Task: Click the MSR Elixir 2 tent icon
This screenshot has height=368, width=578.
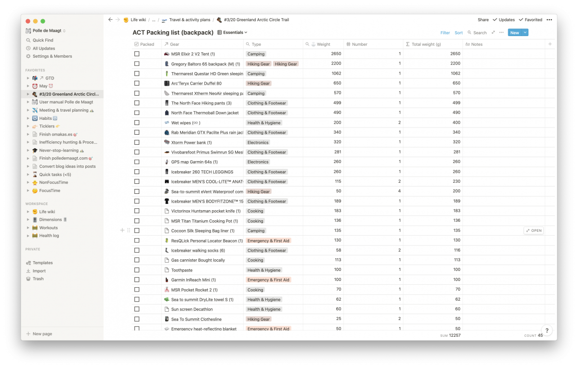Action: (167, 54)
